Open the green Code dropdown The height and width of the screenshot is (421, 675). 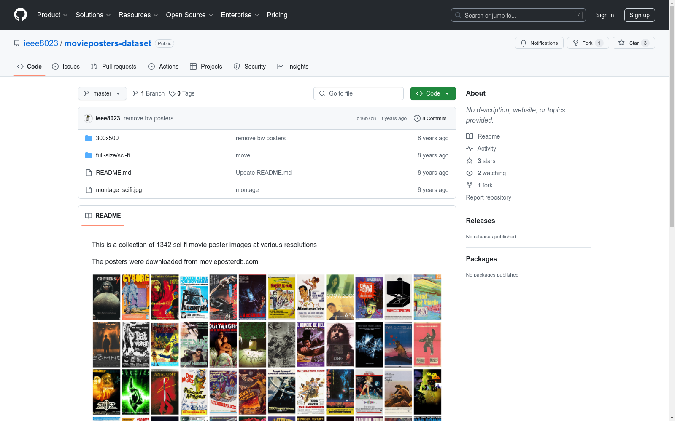tap(433, 93)
